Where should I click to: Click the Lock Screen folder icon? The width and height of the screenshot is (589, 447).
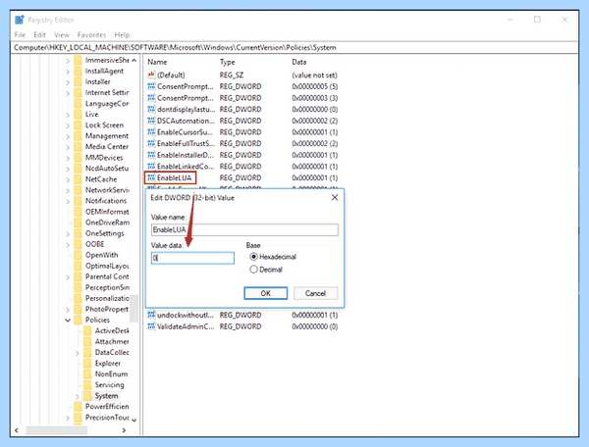(x=78, y=125)
